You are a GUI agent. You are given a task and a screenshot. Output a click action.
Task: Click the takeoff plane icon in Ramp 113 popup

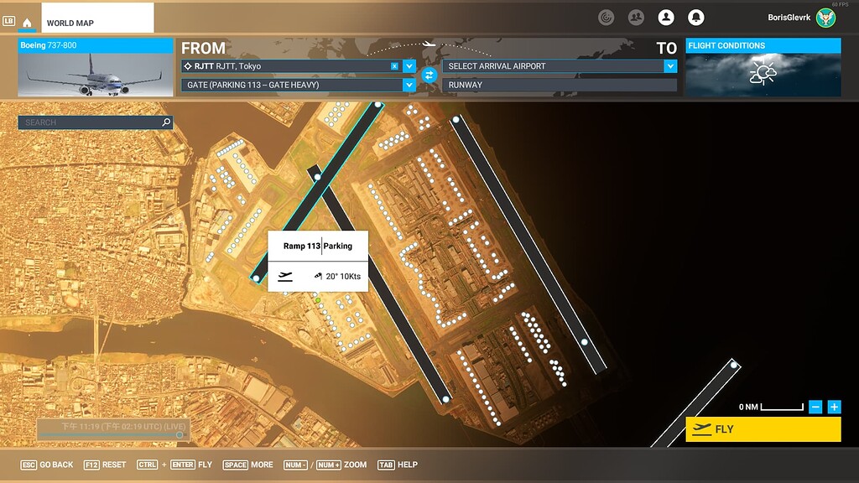click(x=285, y=277)
